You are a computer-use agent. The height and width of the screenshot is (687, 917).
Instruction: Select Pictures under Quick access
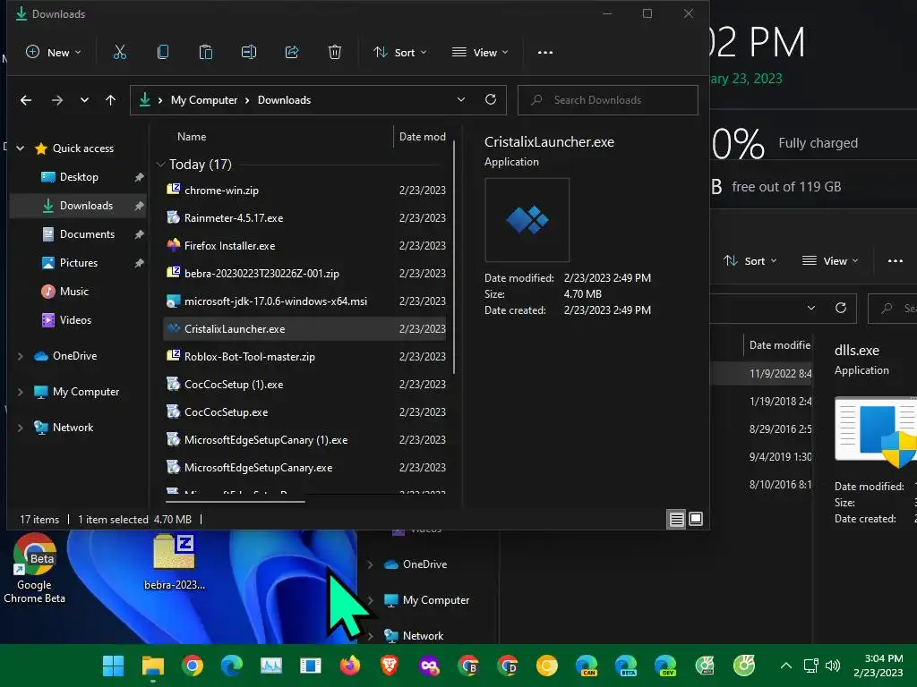coord(79,263)
